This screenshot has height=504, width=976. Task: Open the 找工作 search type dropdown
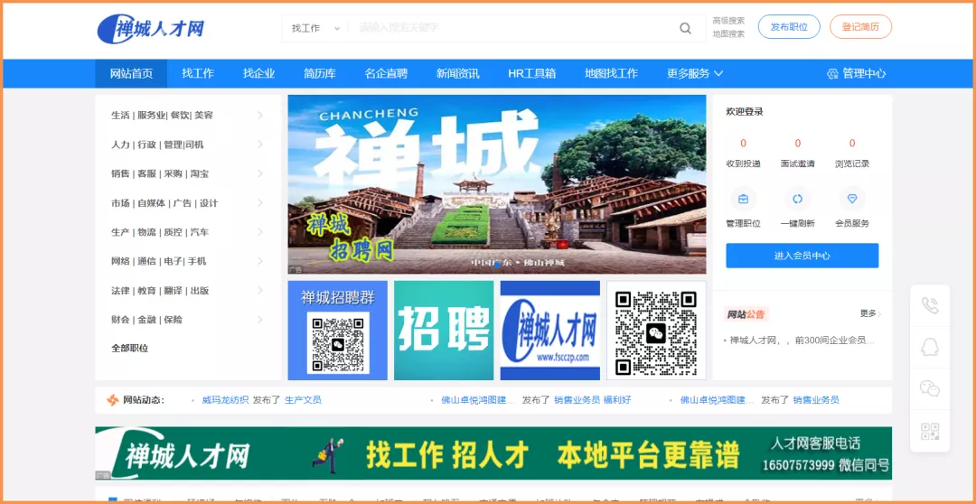click(315, 28)
